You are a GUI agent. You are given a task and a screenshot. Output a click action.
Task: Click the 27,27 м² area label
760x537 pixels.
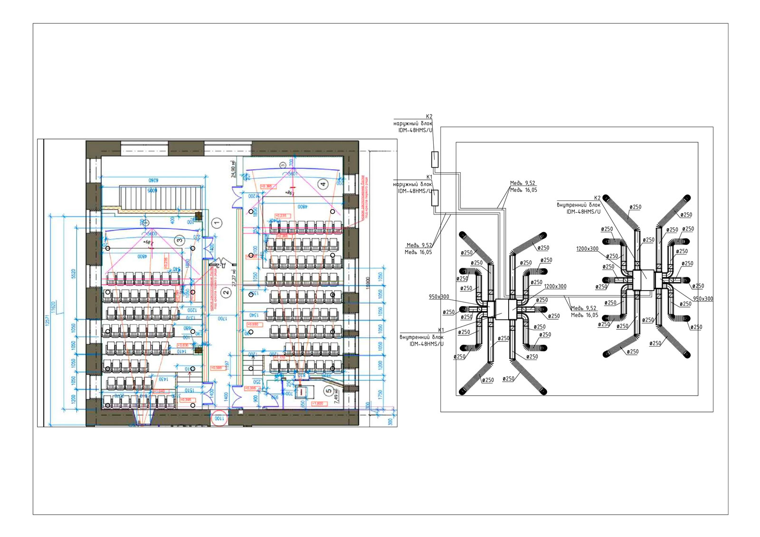coord(234,277)
